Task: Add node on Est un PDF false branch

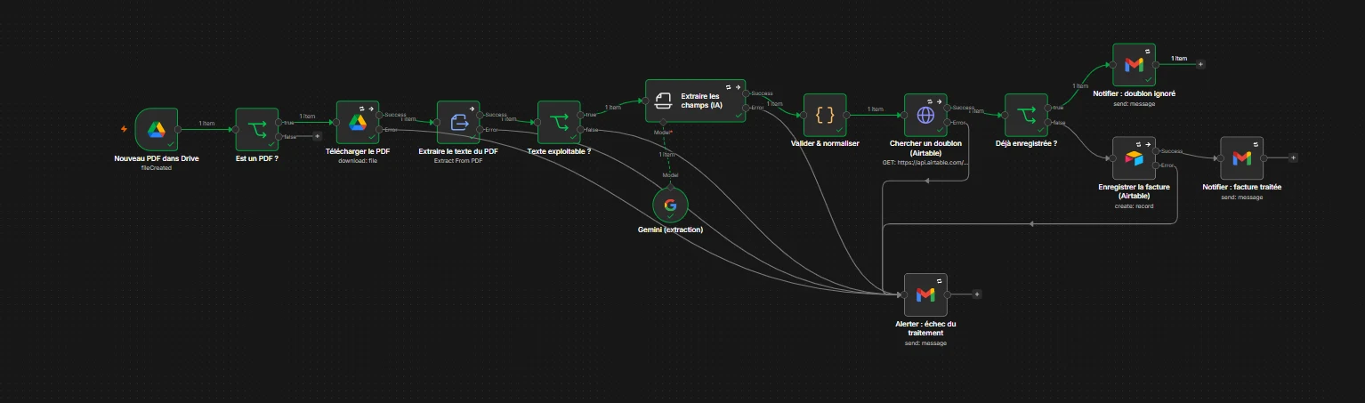Action: point(319,136)
